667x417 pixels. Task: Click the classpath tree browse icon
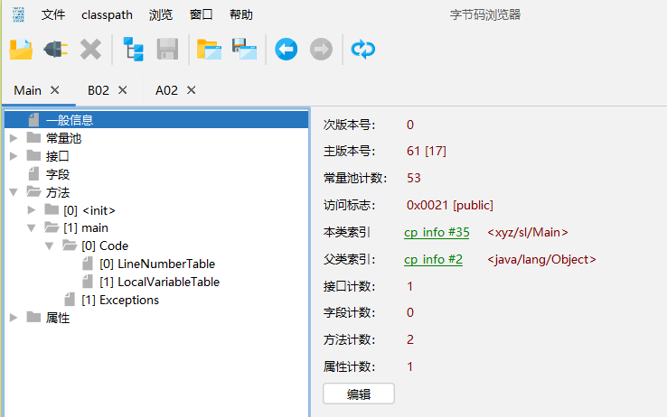[134, 49]
